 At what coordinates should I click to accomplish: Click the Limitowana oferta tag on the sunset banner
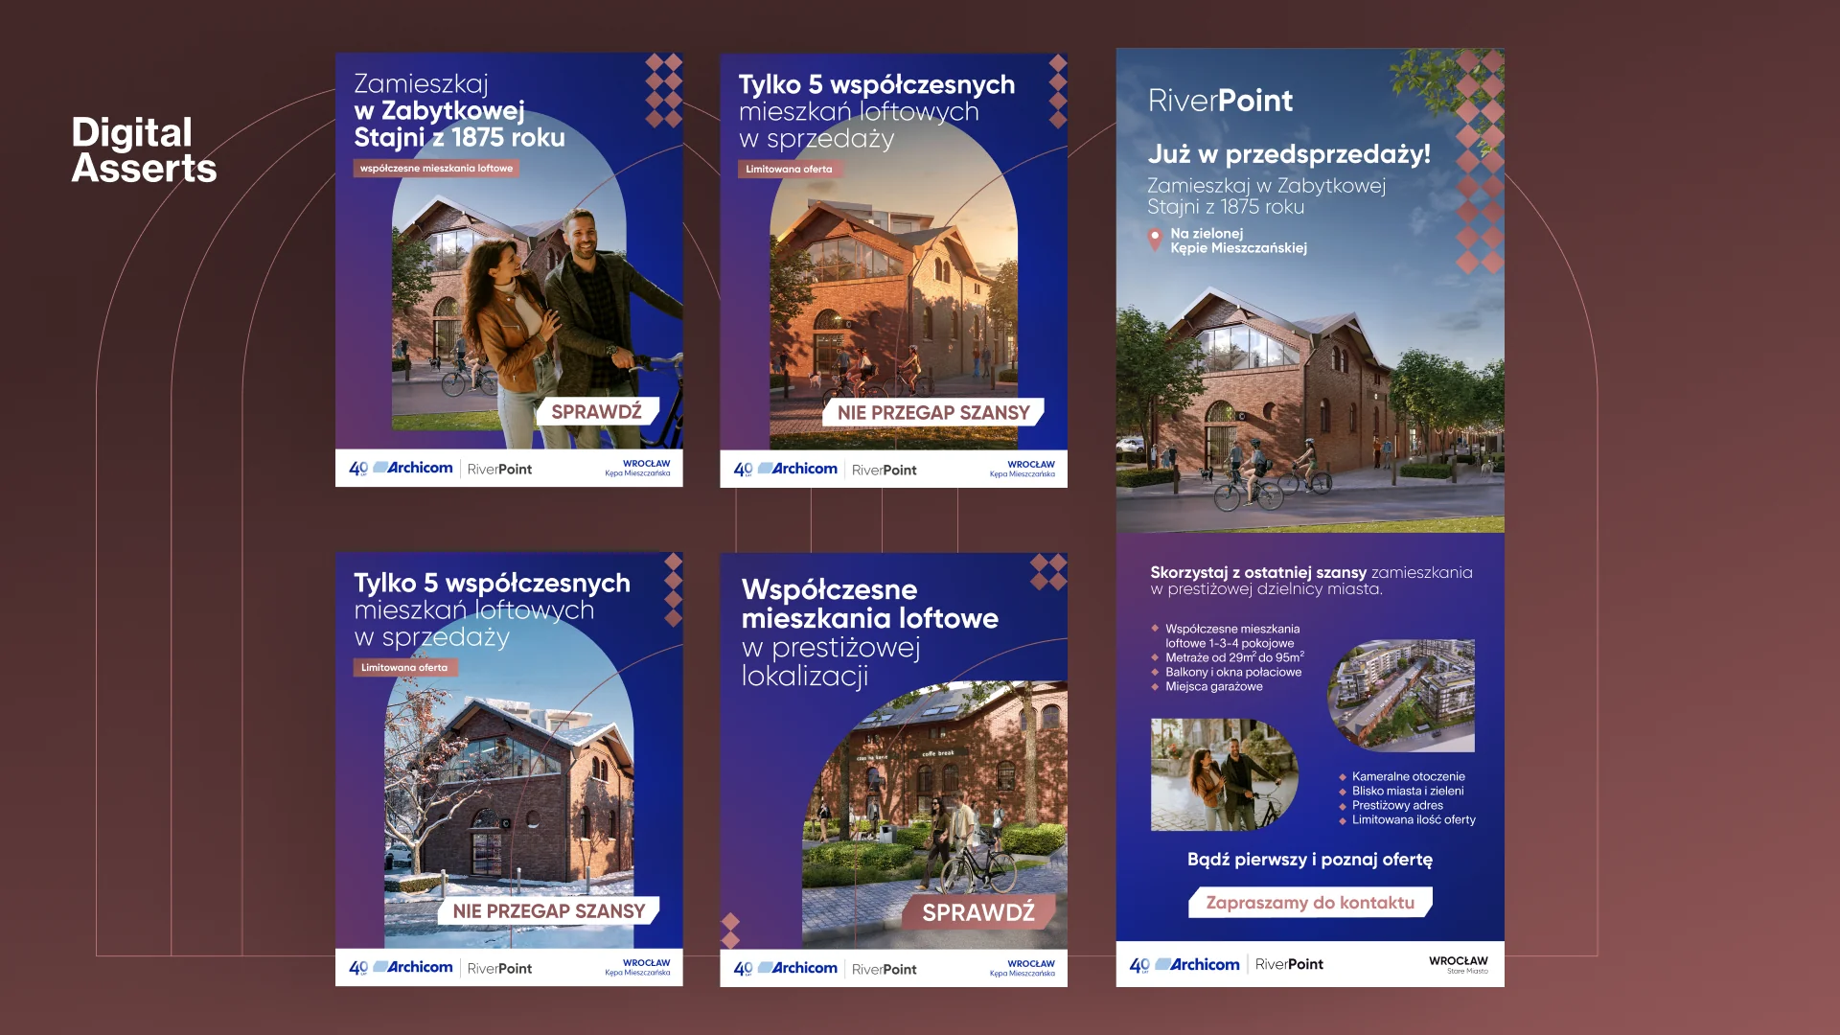pyautogui.click(x=790, y=169)
